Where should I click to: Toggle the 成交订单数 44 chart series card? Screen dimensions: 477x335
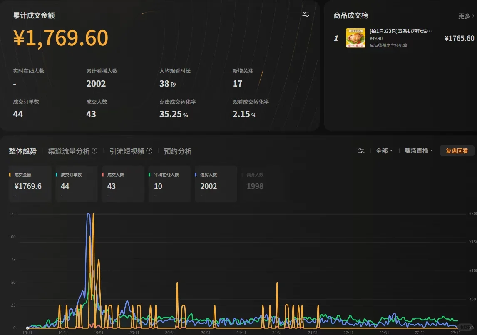76,184
